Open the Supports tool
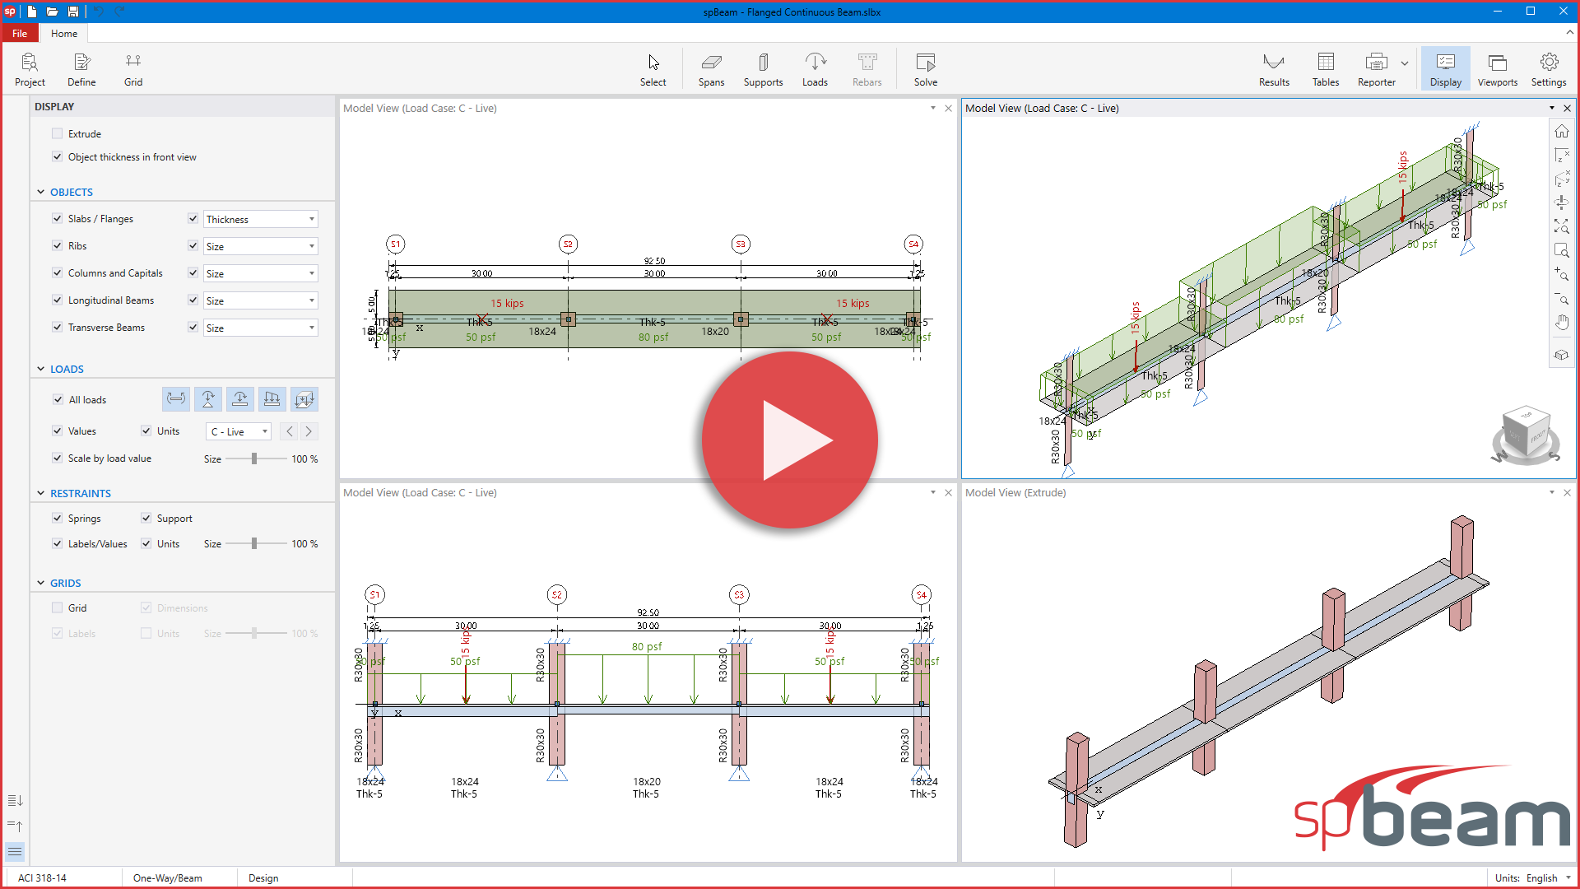Screen dimensions: 1580x889 point(763,69)
